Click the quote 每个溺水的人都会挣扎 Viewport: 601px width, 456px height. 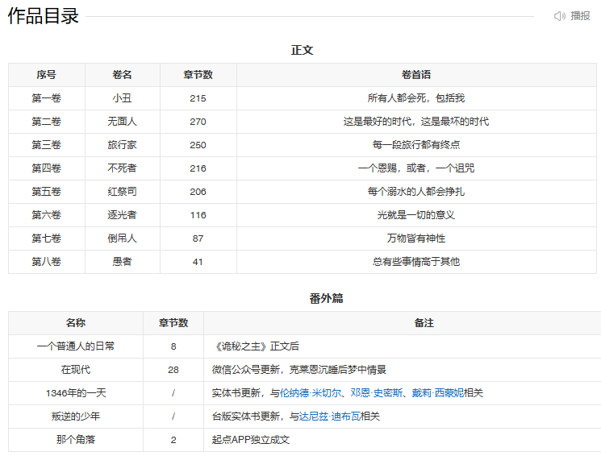(x=416, y=192)
